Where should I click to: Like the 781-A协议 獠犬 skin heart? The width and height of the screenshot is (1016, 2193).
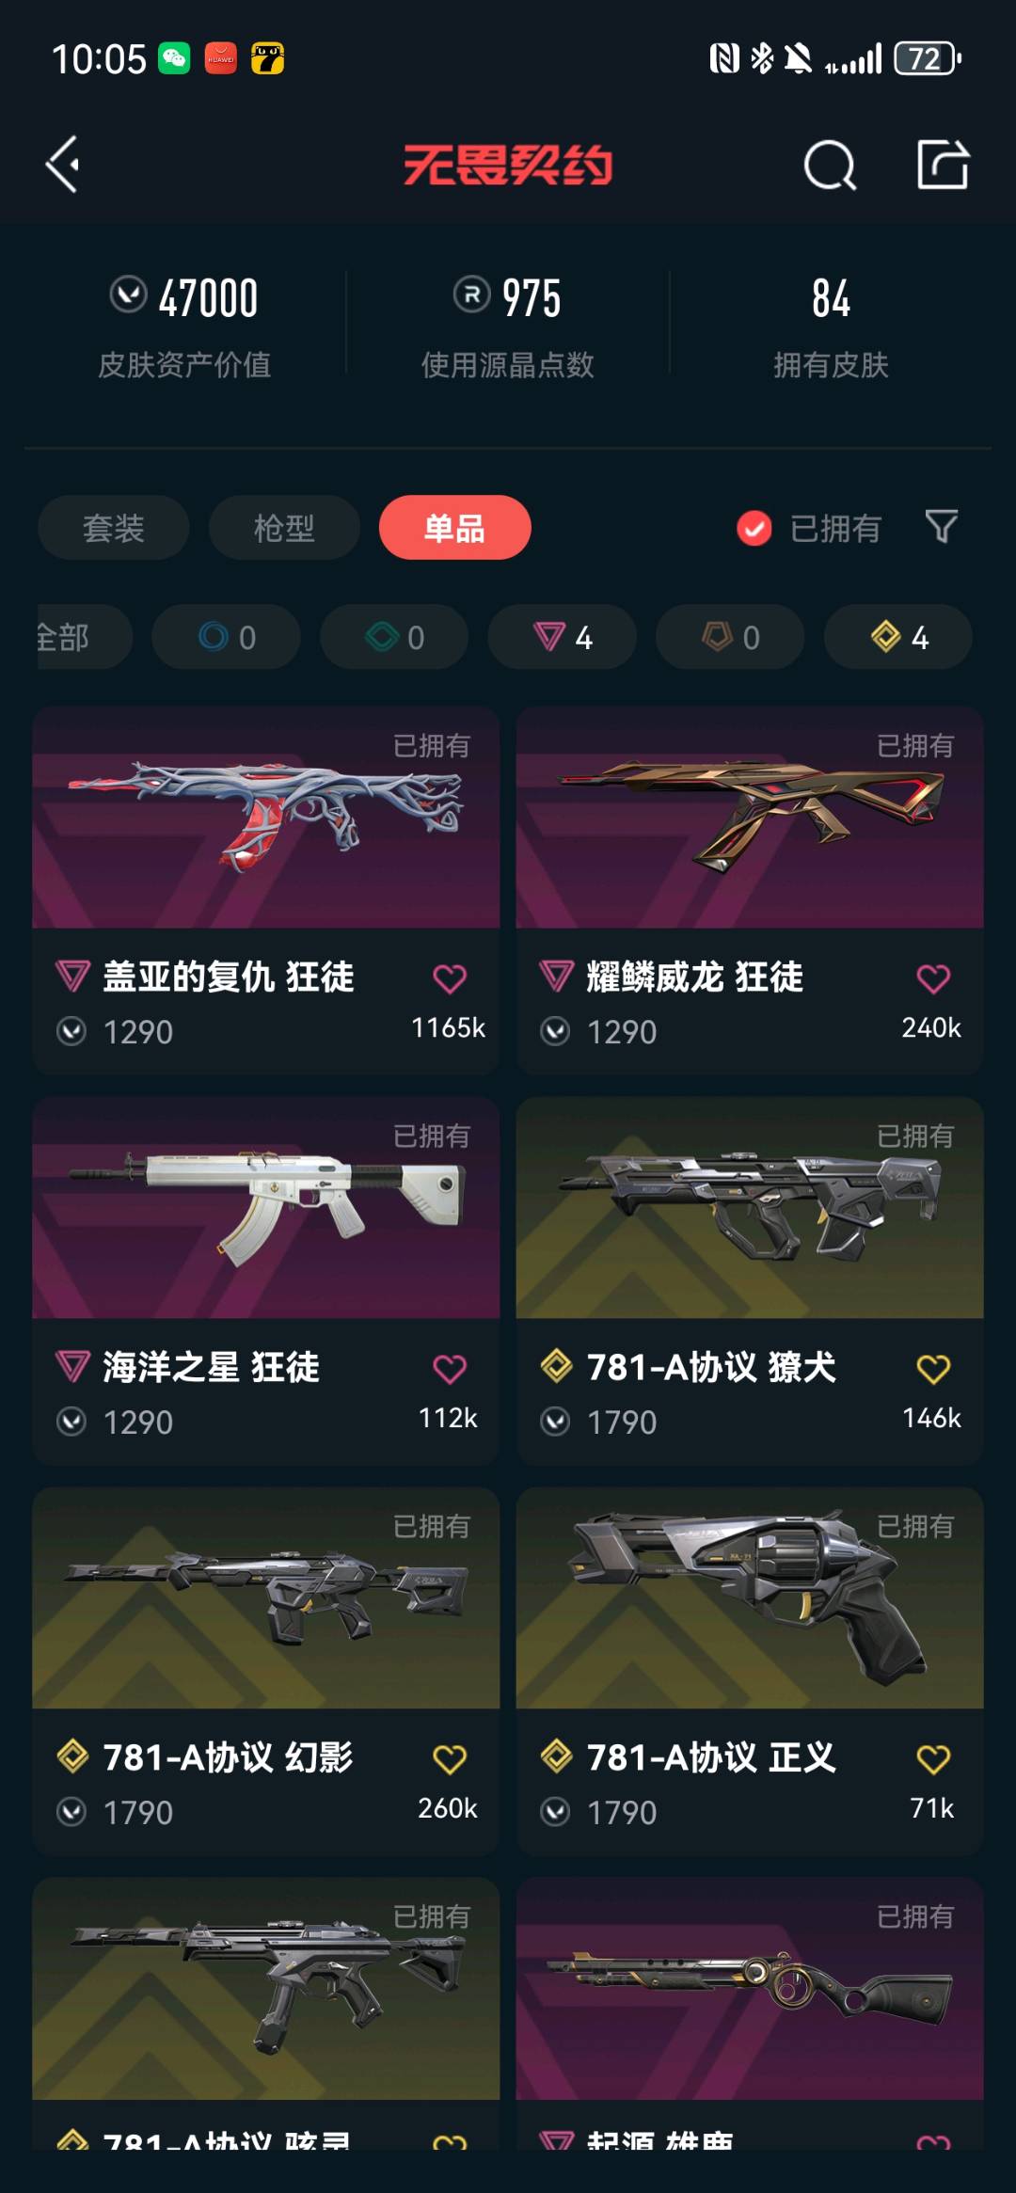tap(933, 1369)
